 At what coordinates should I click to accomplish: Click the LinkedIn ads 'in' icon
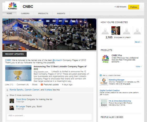101,75
